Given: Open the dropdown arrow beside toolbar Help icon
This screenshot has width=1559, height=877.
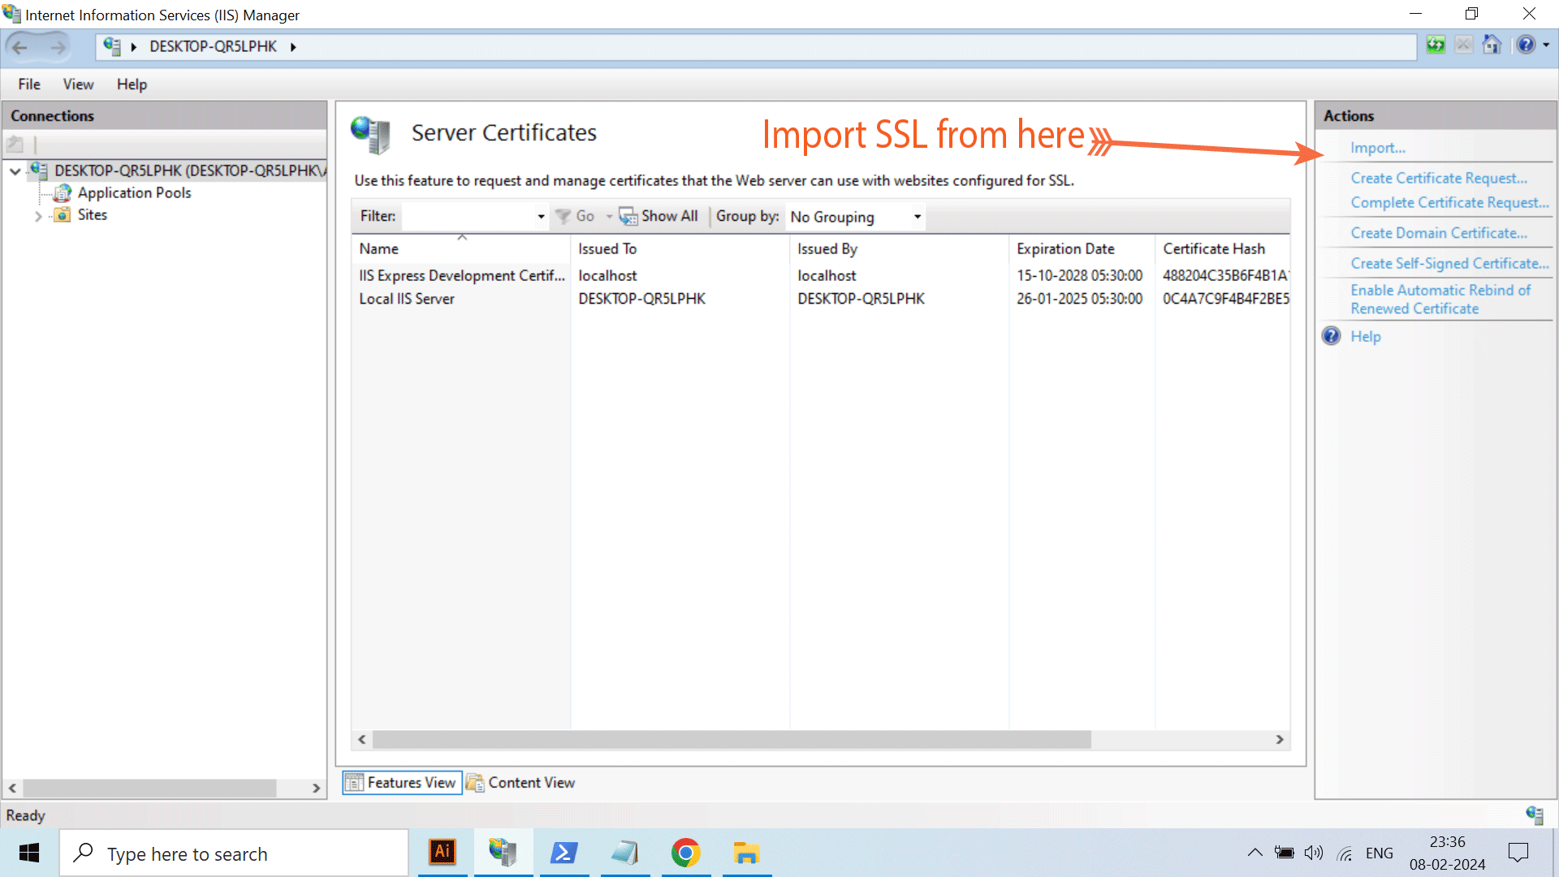Looking at the screenshot, I should (x=1546, y=45).
